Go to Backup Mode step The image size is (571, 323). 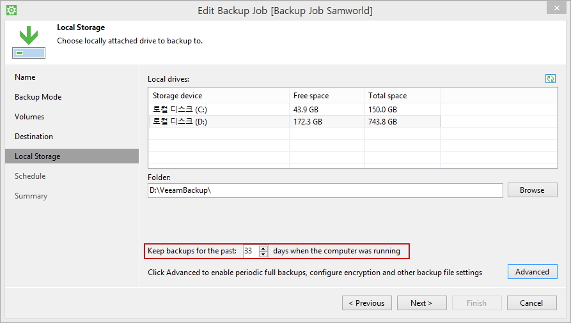coord(38,97)
